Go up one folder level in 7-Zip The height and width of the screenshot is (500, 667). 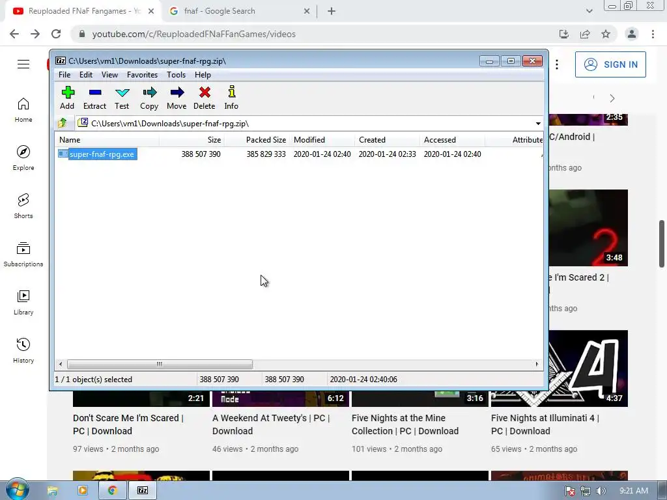point(63,123)
